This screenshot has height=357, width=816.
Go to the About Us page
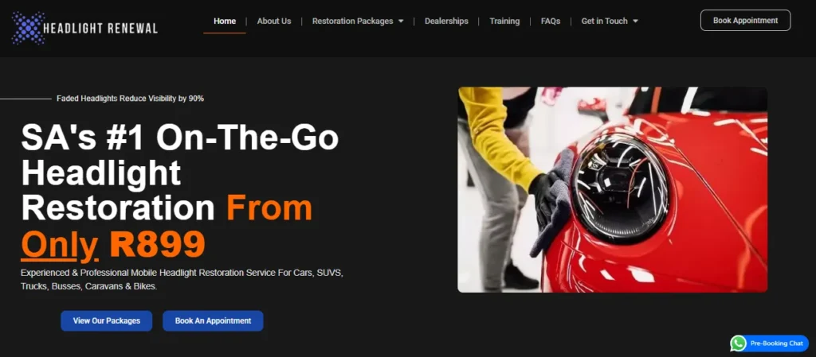tap(274, 21)
